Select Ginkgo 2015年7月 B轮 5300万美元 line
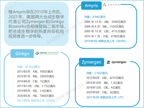144x108 pixels. pyautogui.click(x=36, y=76)
